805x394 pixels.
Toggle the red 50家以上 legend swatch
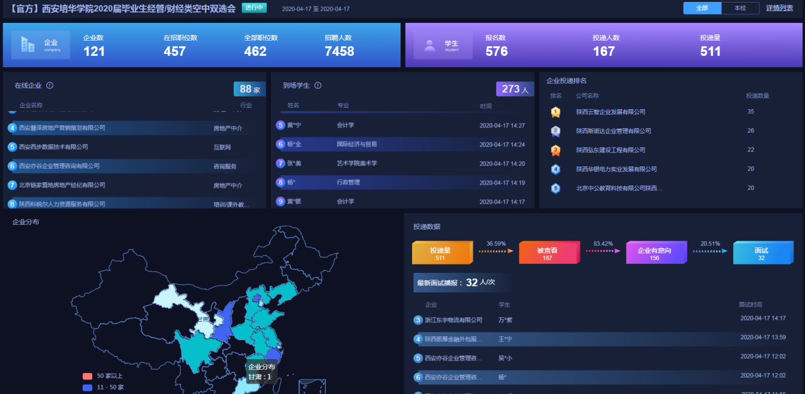pyautogui.click(x=88, y=376)
